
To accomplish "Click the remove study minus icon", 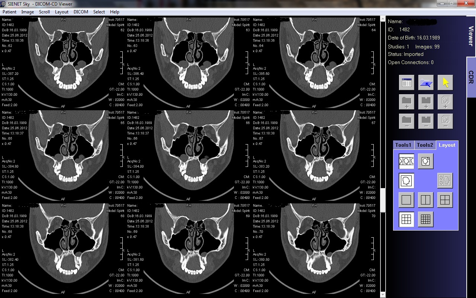I will coord(426,121).
